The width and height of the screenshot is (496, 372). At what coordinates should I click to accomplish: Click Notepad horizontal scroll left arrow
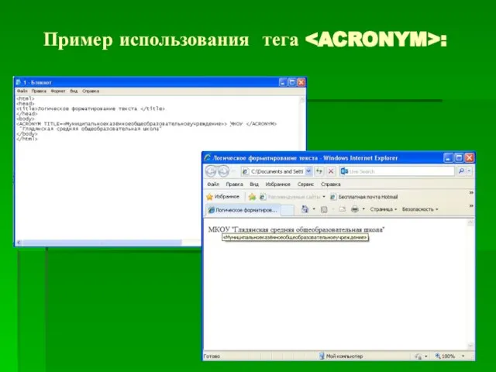(x=19, y=243)
